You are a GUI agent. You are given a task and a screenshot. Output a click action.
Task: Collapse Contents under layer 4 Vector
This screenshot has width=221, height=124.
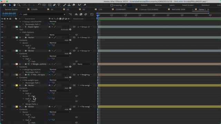17,40
